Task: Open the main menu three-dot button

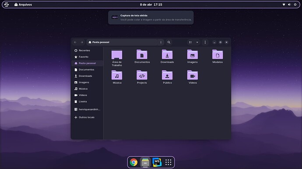Action: pyautogui.click(x=205, y=42)
